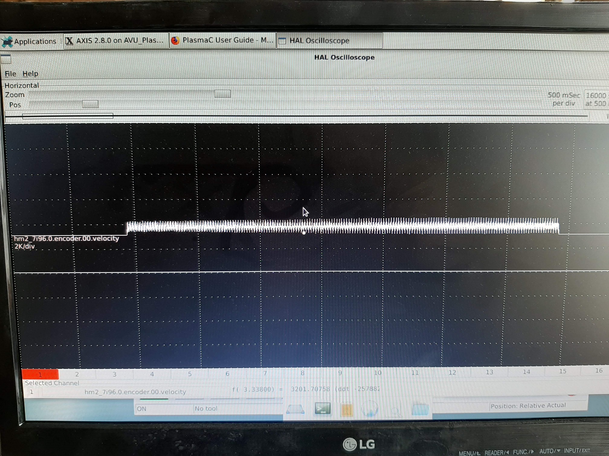This screenshot has width=609, height=456.
Task: Switch to the AXIS 2.8.0 taskbar window
Action: (116, 41)
